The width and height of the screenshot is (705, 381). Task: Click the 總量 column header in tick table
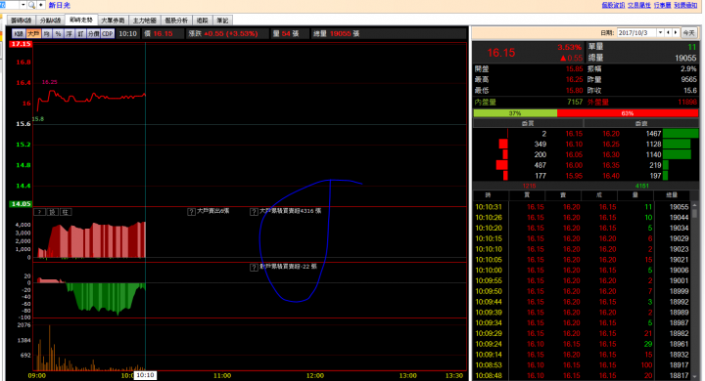tap(672, 195)
